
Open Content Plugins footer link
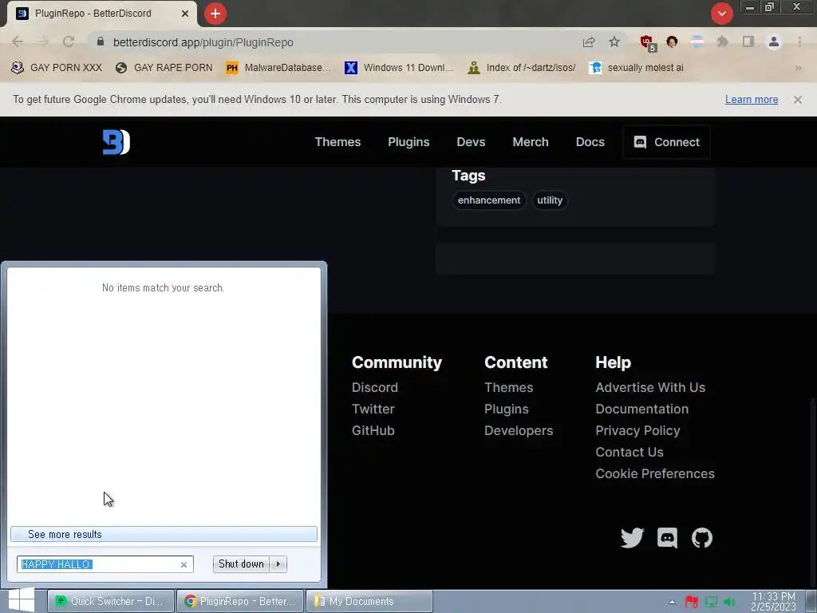(x=507, y=409)
